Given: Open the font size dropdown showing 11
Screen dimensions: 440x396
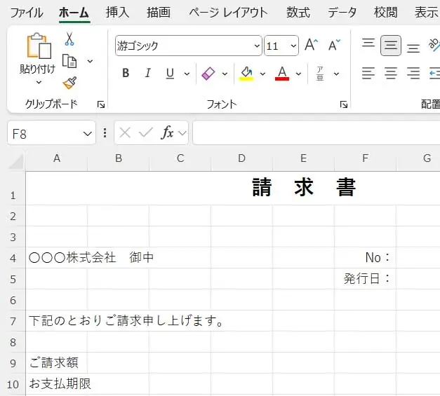Looking at the screenshot, I should pos(293,46).
